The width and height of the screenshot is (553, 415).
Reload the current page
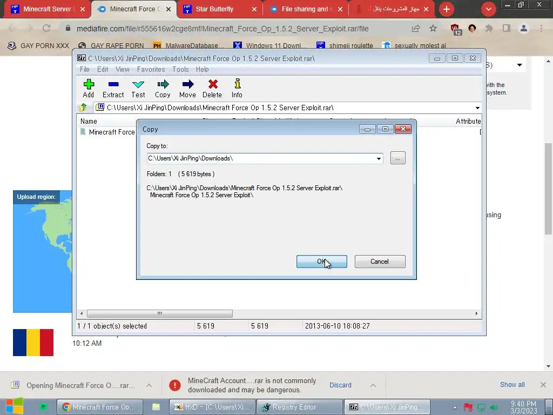46,28
